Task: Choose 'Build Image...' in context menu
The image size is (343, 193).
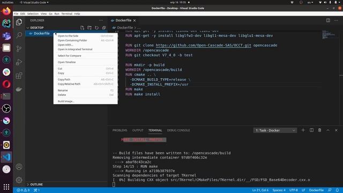Action: click(86, 101)
